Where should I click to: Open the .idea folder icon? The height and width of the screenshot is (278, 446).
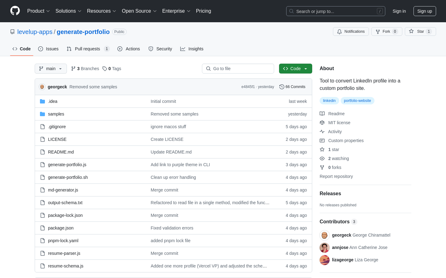tap(42, 101)
